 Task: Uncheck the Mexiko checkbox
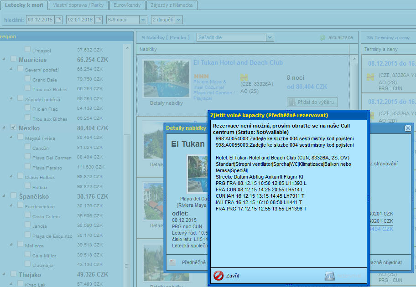point(13,127)
